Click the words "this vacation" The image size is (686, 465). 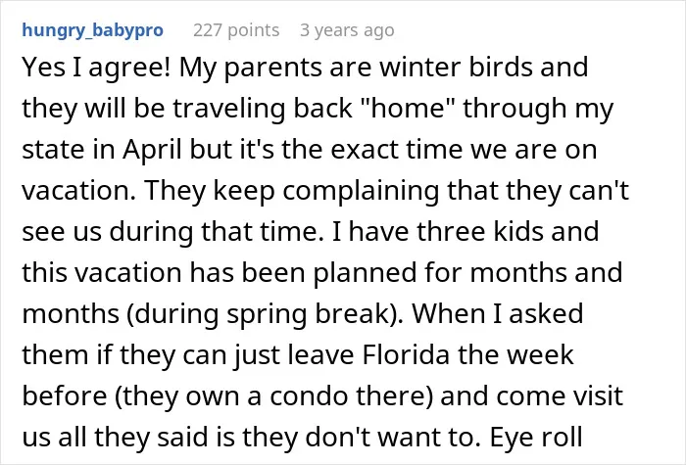pos(102,273)
